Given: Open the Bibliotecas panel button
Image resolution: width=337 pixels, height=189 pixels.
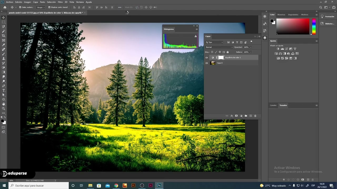Looking at the screenshot, I should tap(328, 24).
